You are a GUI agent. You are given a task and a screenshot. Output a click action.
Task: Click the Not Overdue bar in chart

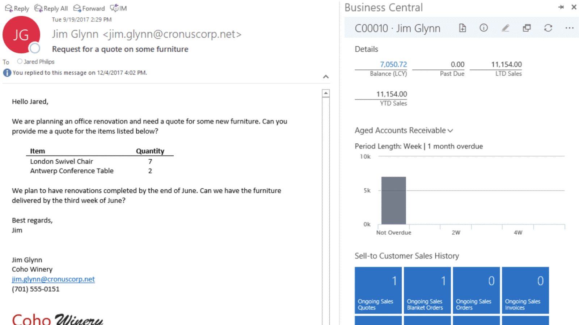pyautogui.click(x=393, y=200)
